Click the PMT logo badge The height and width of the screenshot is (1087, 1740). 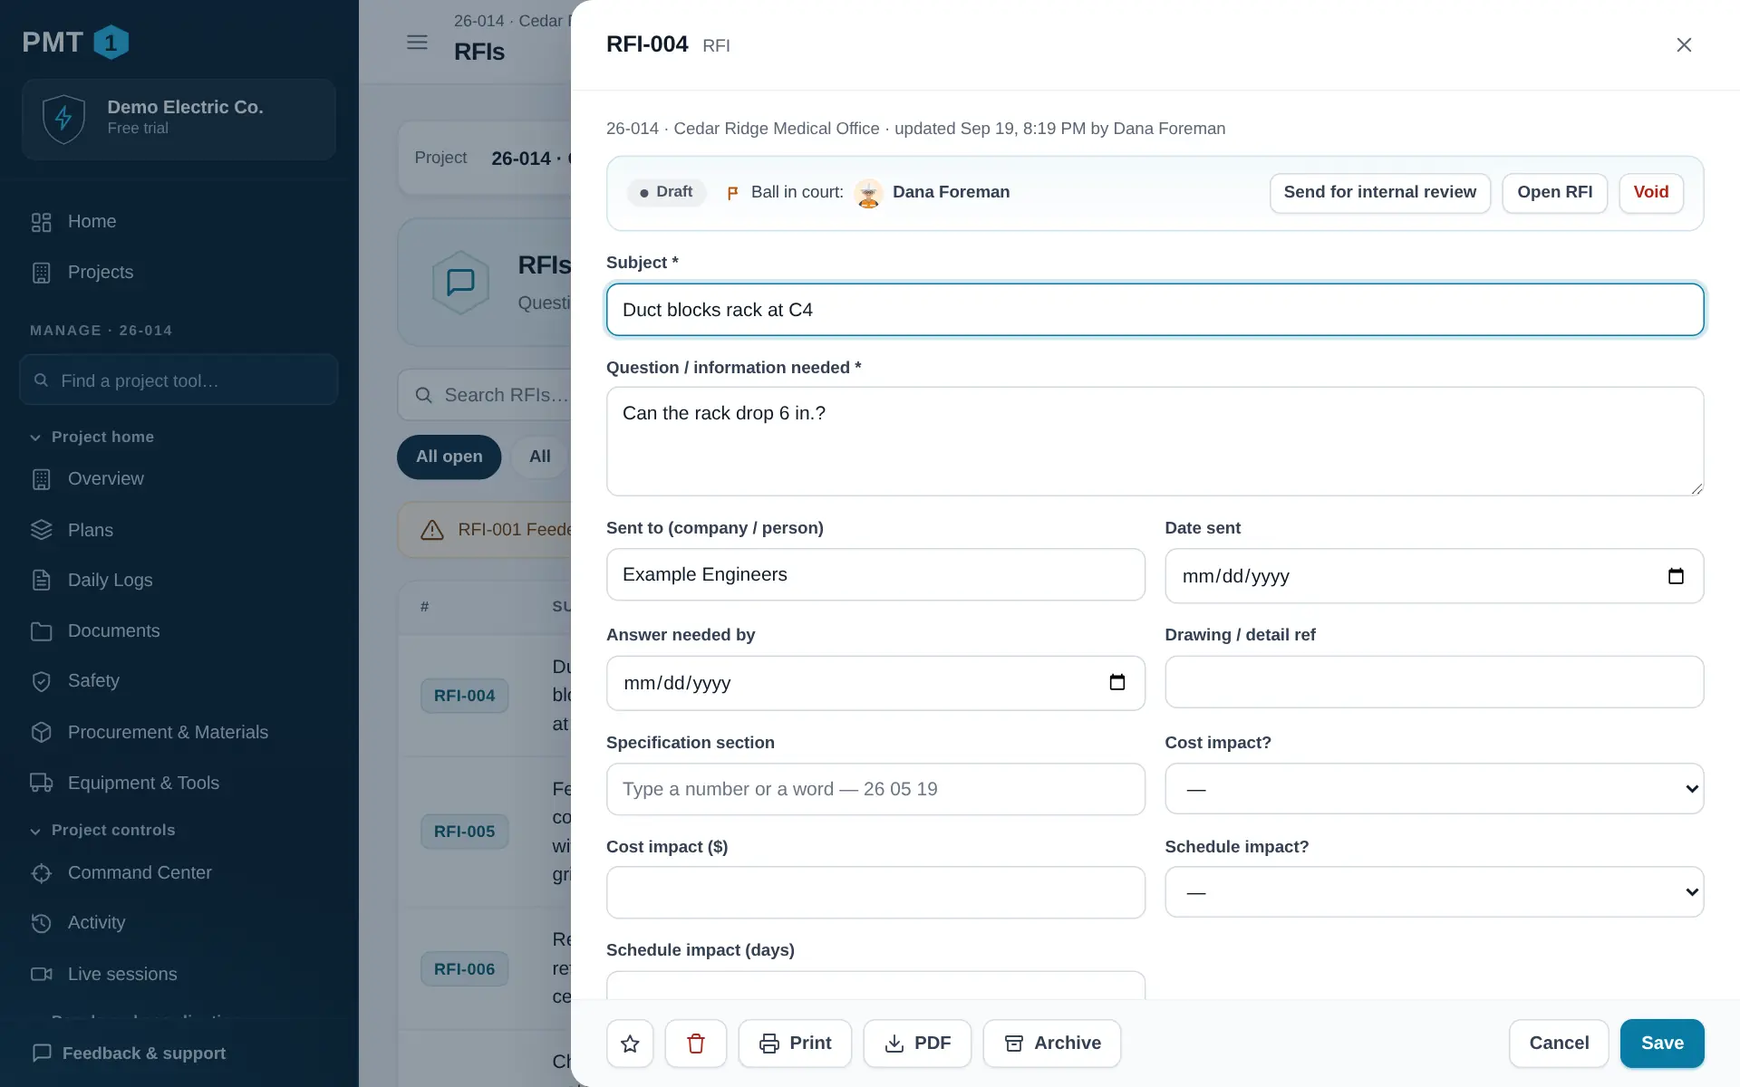(111, 42)
